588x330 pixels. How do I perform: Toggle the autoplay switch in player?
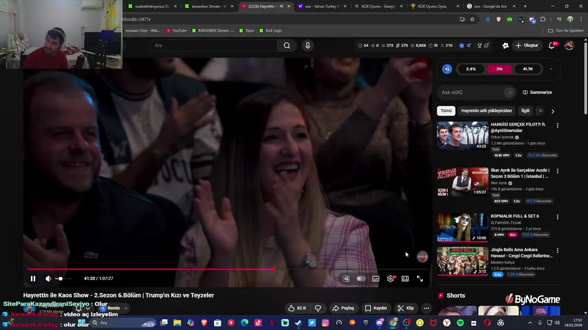[361, 279]
